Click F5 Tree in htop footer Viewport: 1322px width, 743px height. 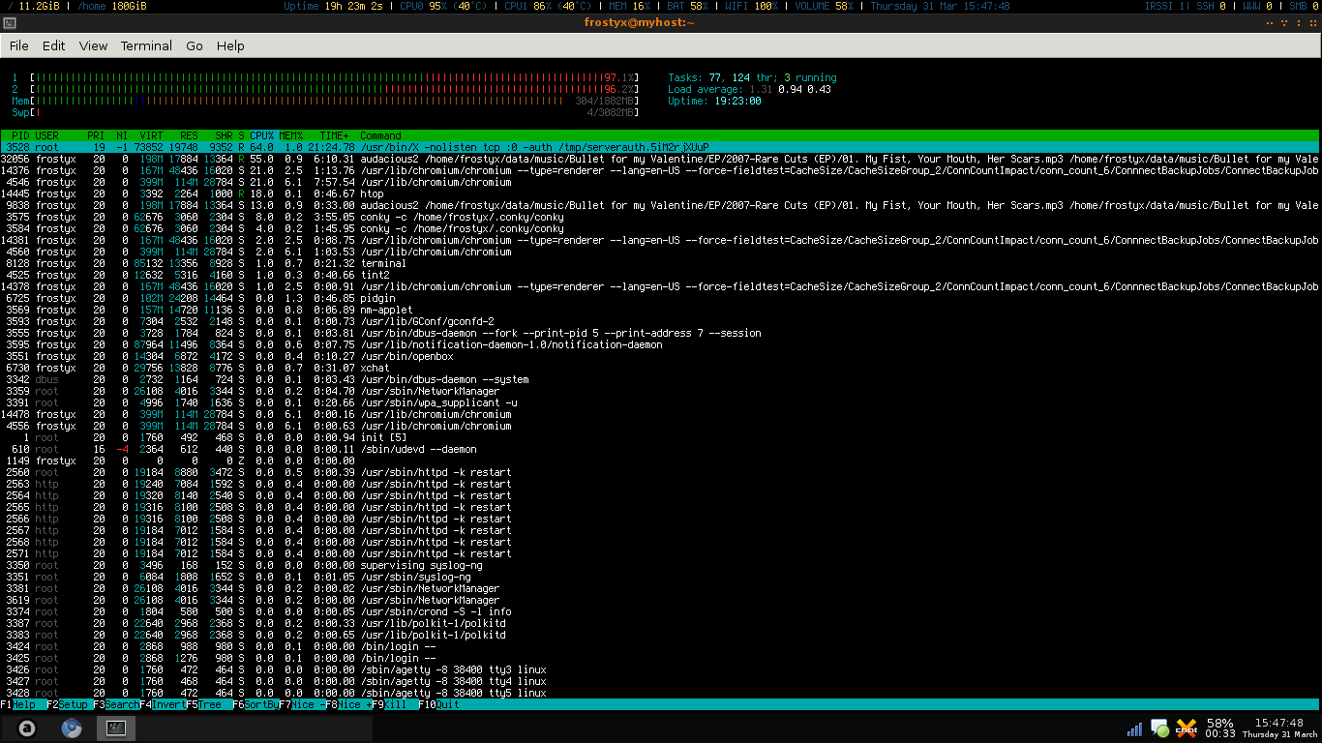(x=209, y=704)
